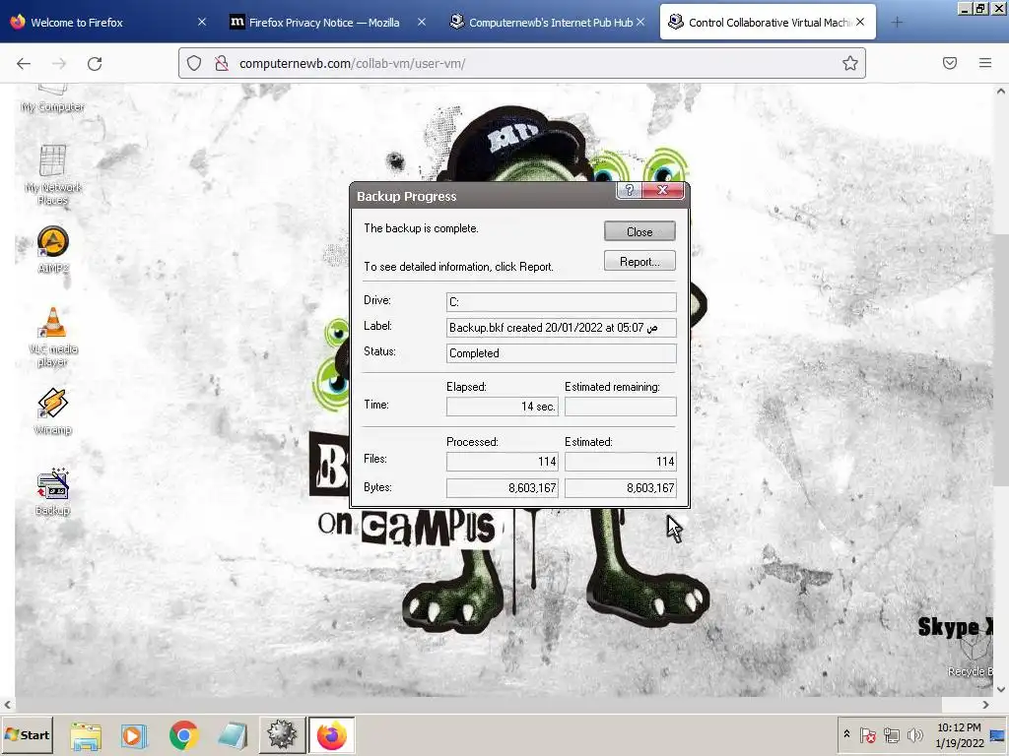Close the Welcome to Firefox tab
Viewport: 1009px width, 756px height.
(202, 22)
